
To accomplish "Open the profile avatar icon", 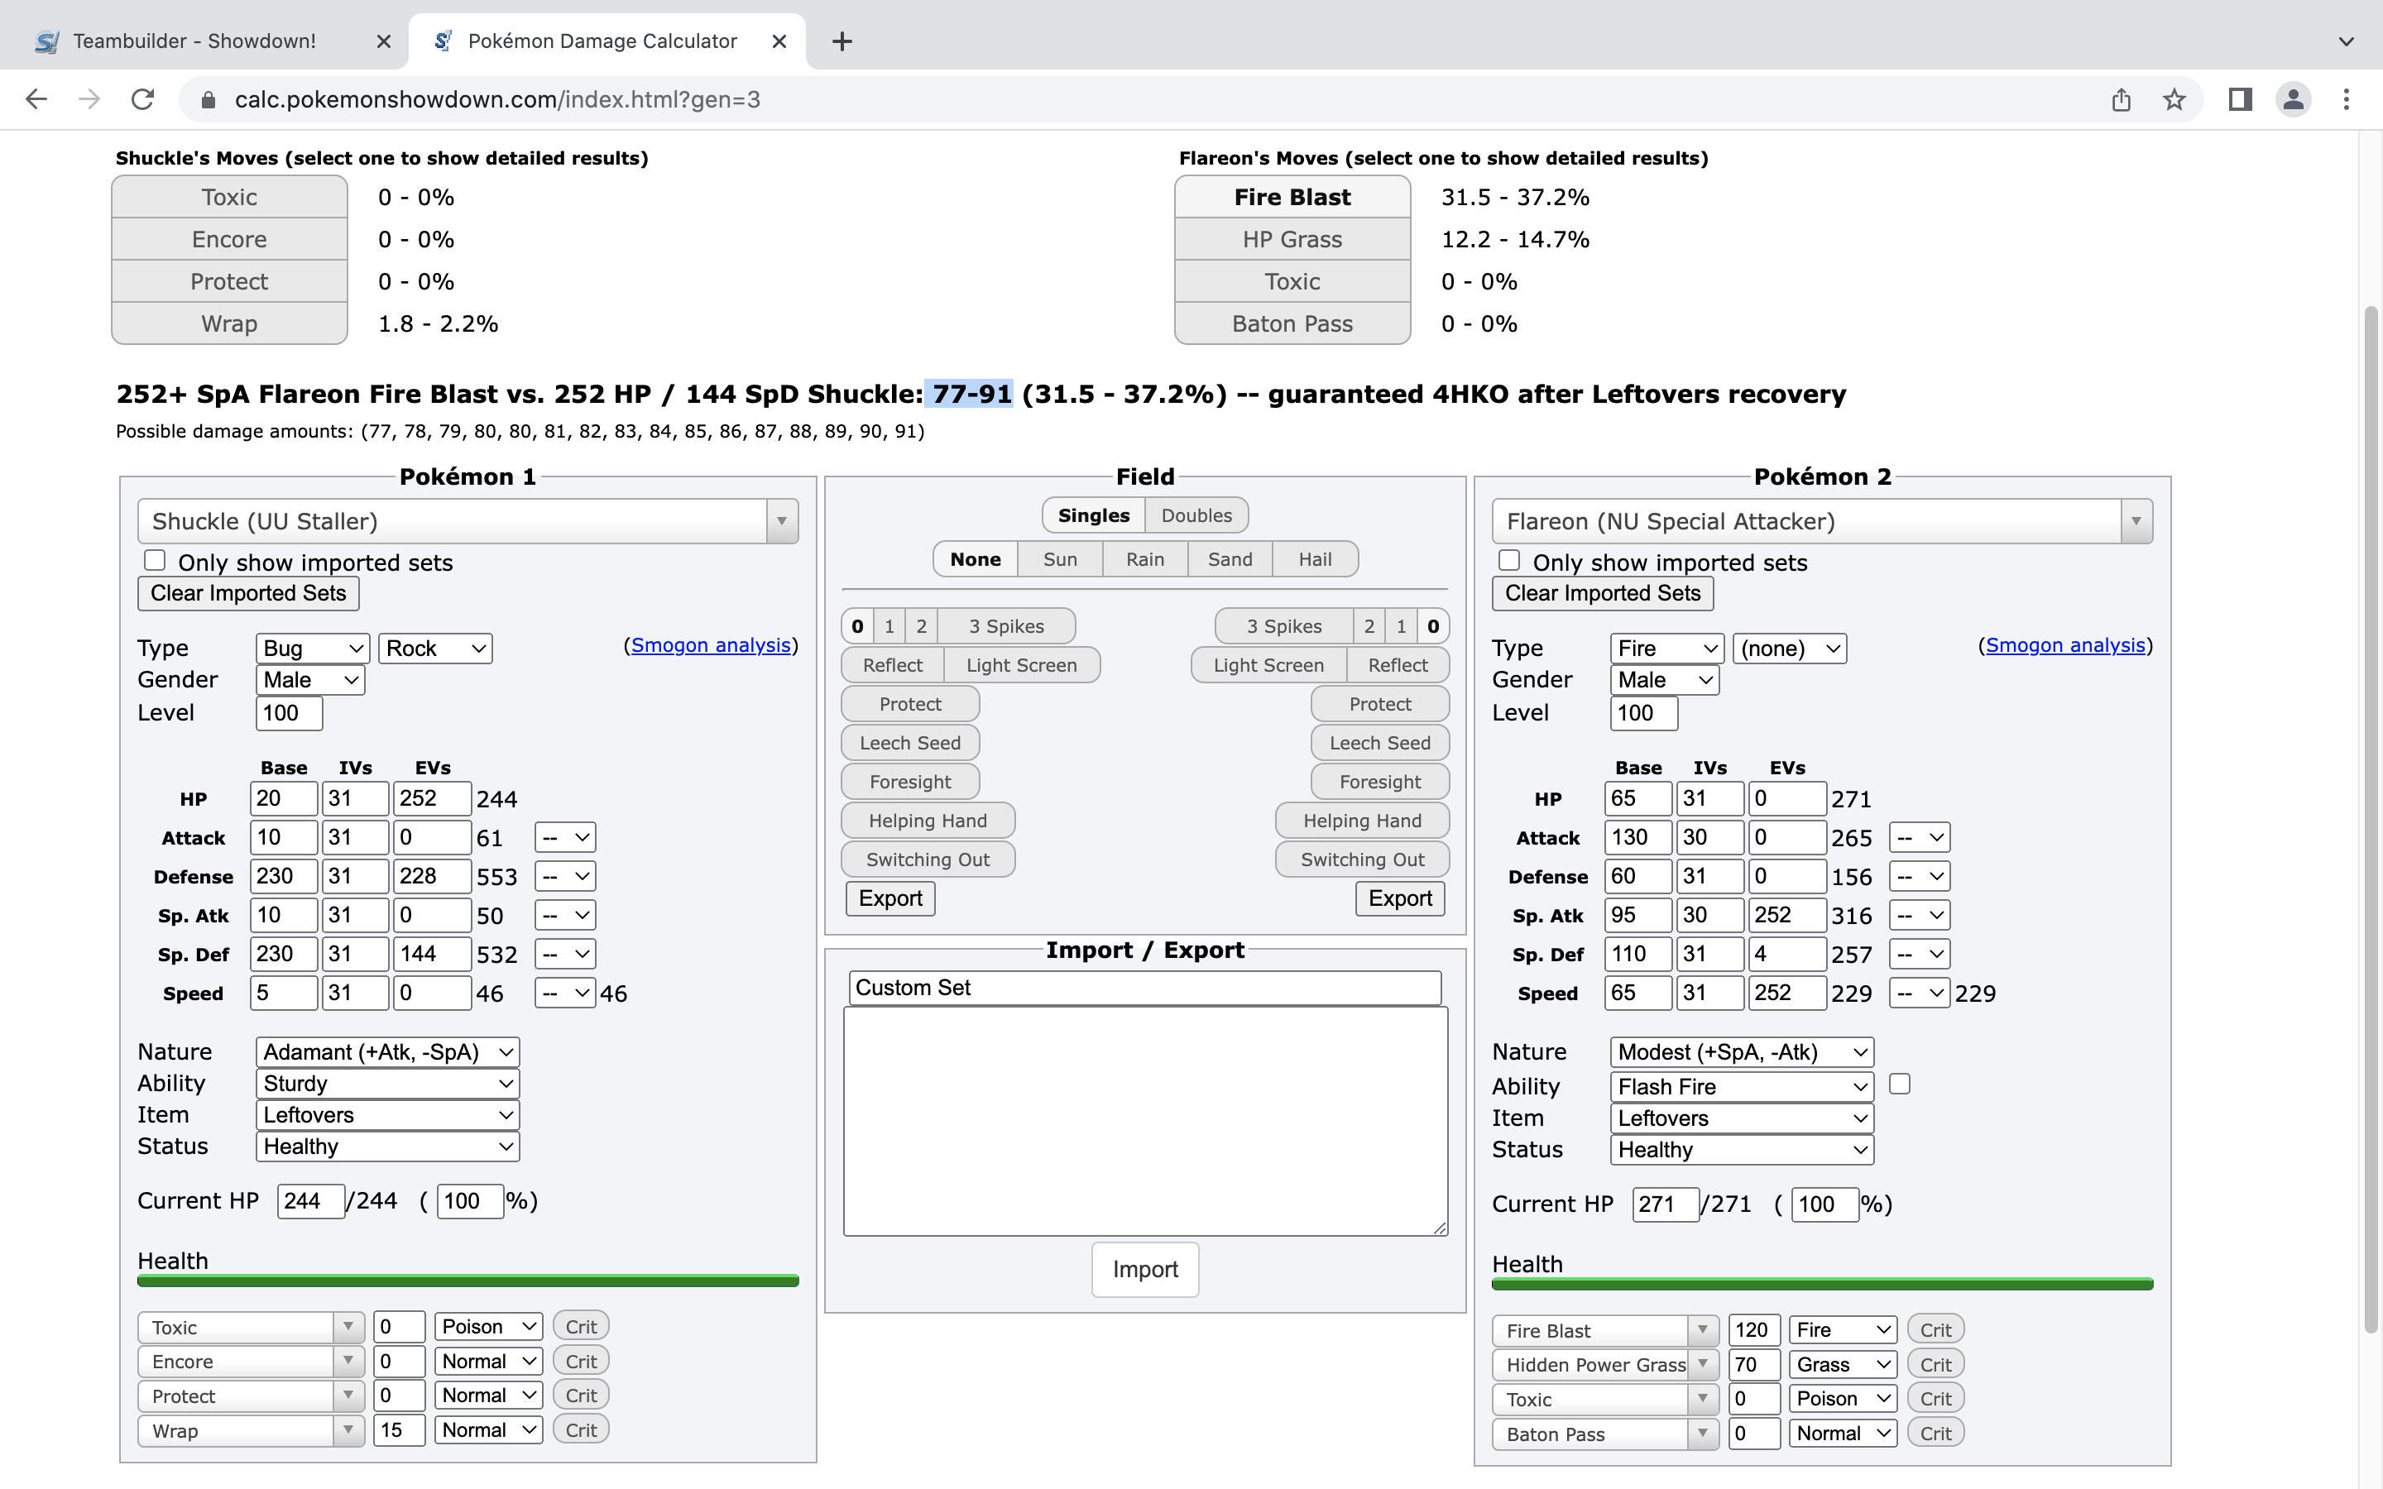I will (2294, 99).
